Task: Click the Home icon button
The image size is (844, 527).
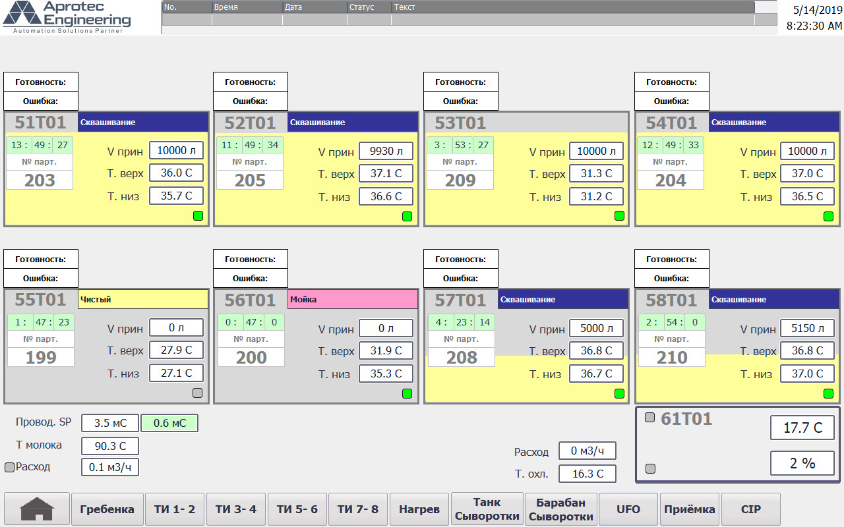Action: click(37, 509)
